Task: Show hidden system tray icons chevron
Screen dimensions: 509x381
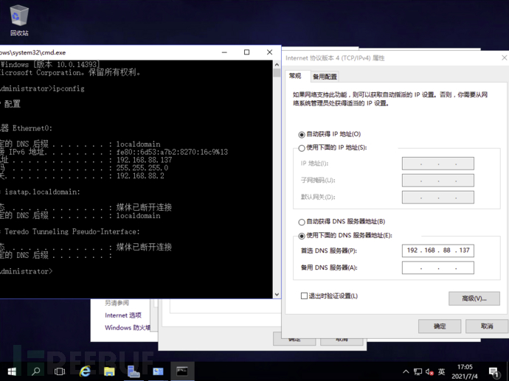Action: point(406,371)
